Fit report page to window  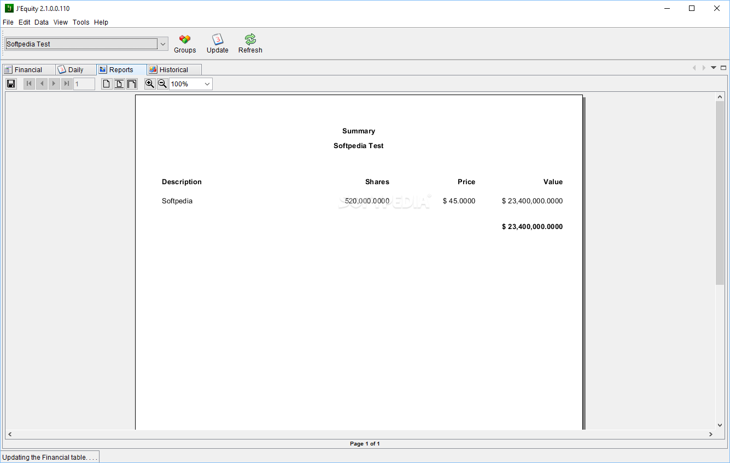(x=119, y=84)
